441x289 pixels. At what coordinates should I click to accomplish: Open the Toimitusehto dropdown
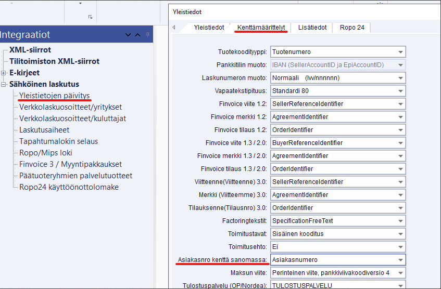400,247
